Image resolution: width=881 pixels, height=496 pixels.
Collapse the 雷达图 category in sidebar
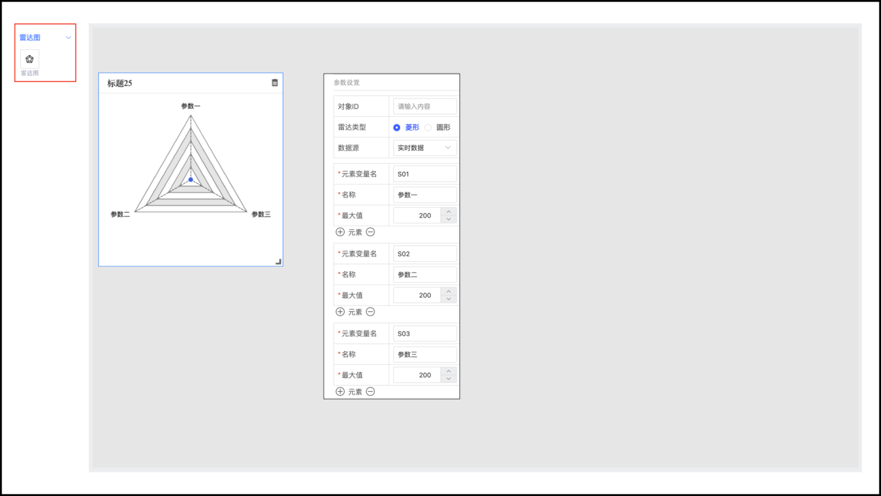point(68,38)
